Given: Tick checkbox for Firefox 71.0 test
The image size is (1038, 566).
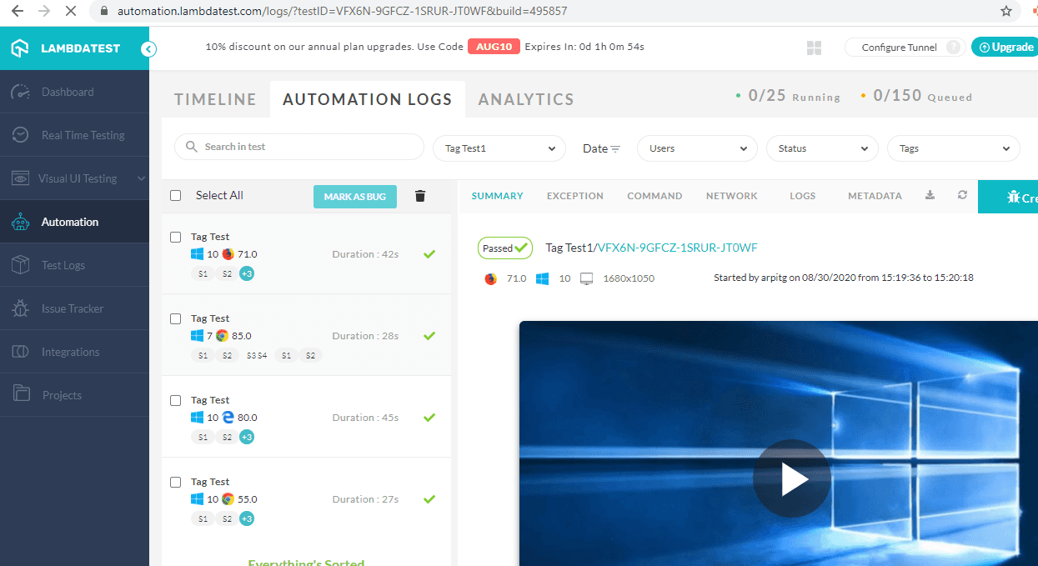Looking at the screenshot, I should pos(176,237).
